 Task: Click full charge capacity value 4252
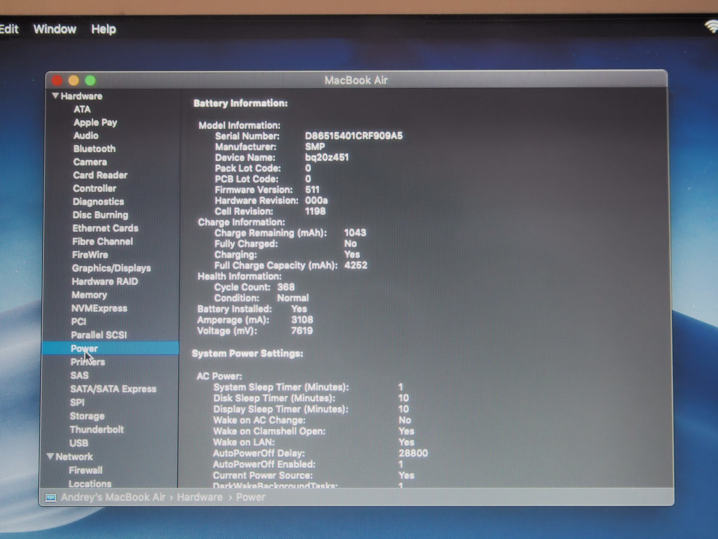pyautogui.click(x=356, y=265)
